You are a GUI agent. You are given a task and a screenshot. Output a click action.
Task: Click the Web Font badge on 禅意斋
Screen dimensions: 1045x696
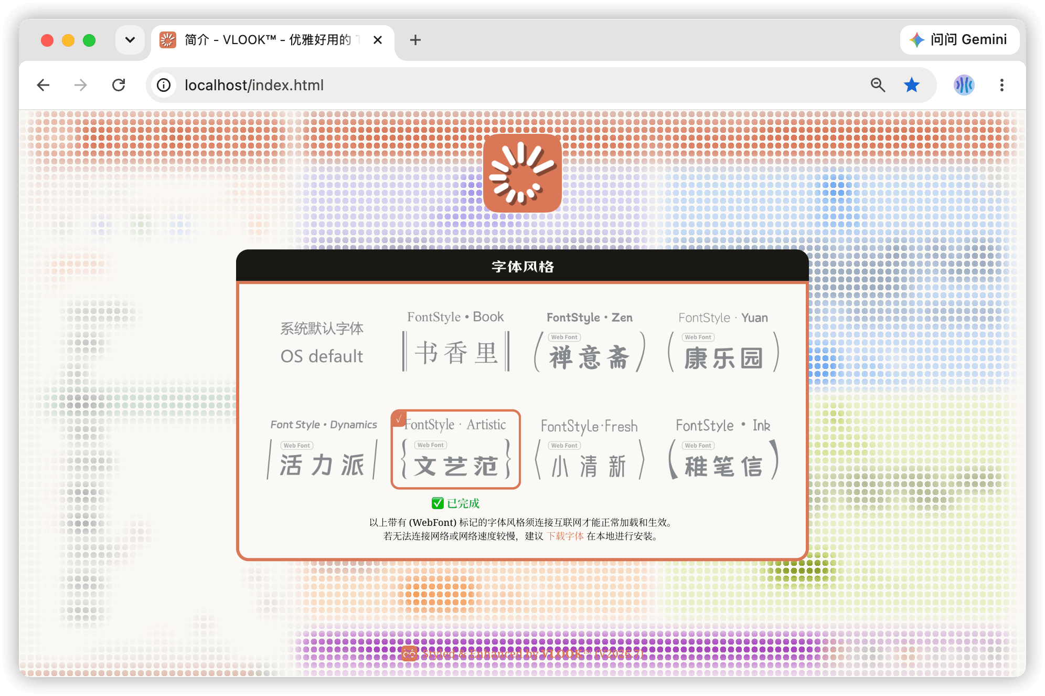[x=564, y=337]
